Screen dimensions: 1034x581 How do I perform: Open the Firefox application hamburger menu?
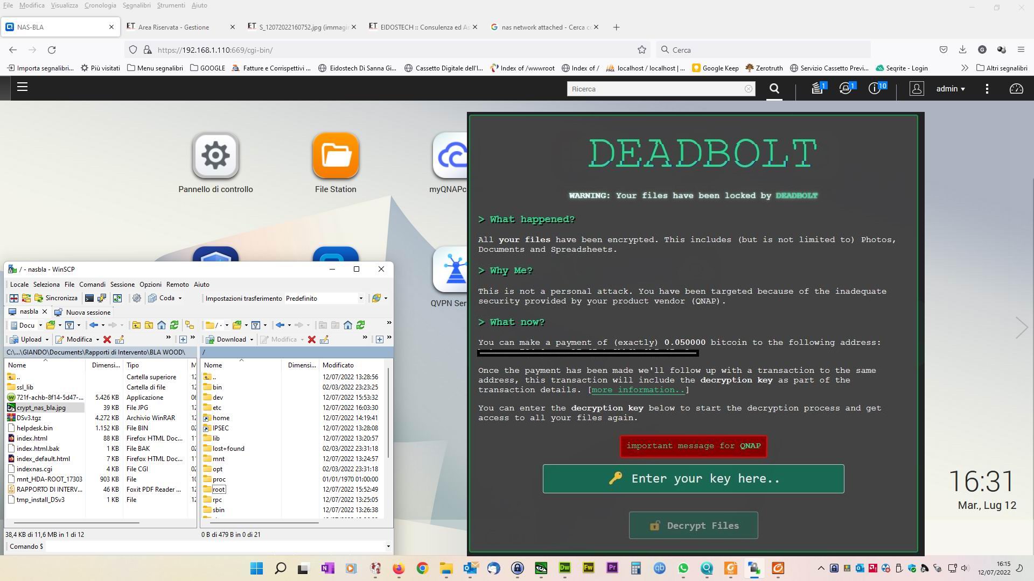click(x=1021, y=49)
